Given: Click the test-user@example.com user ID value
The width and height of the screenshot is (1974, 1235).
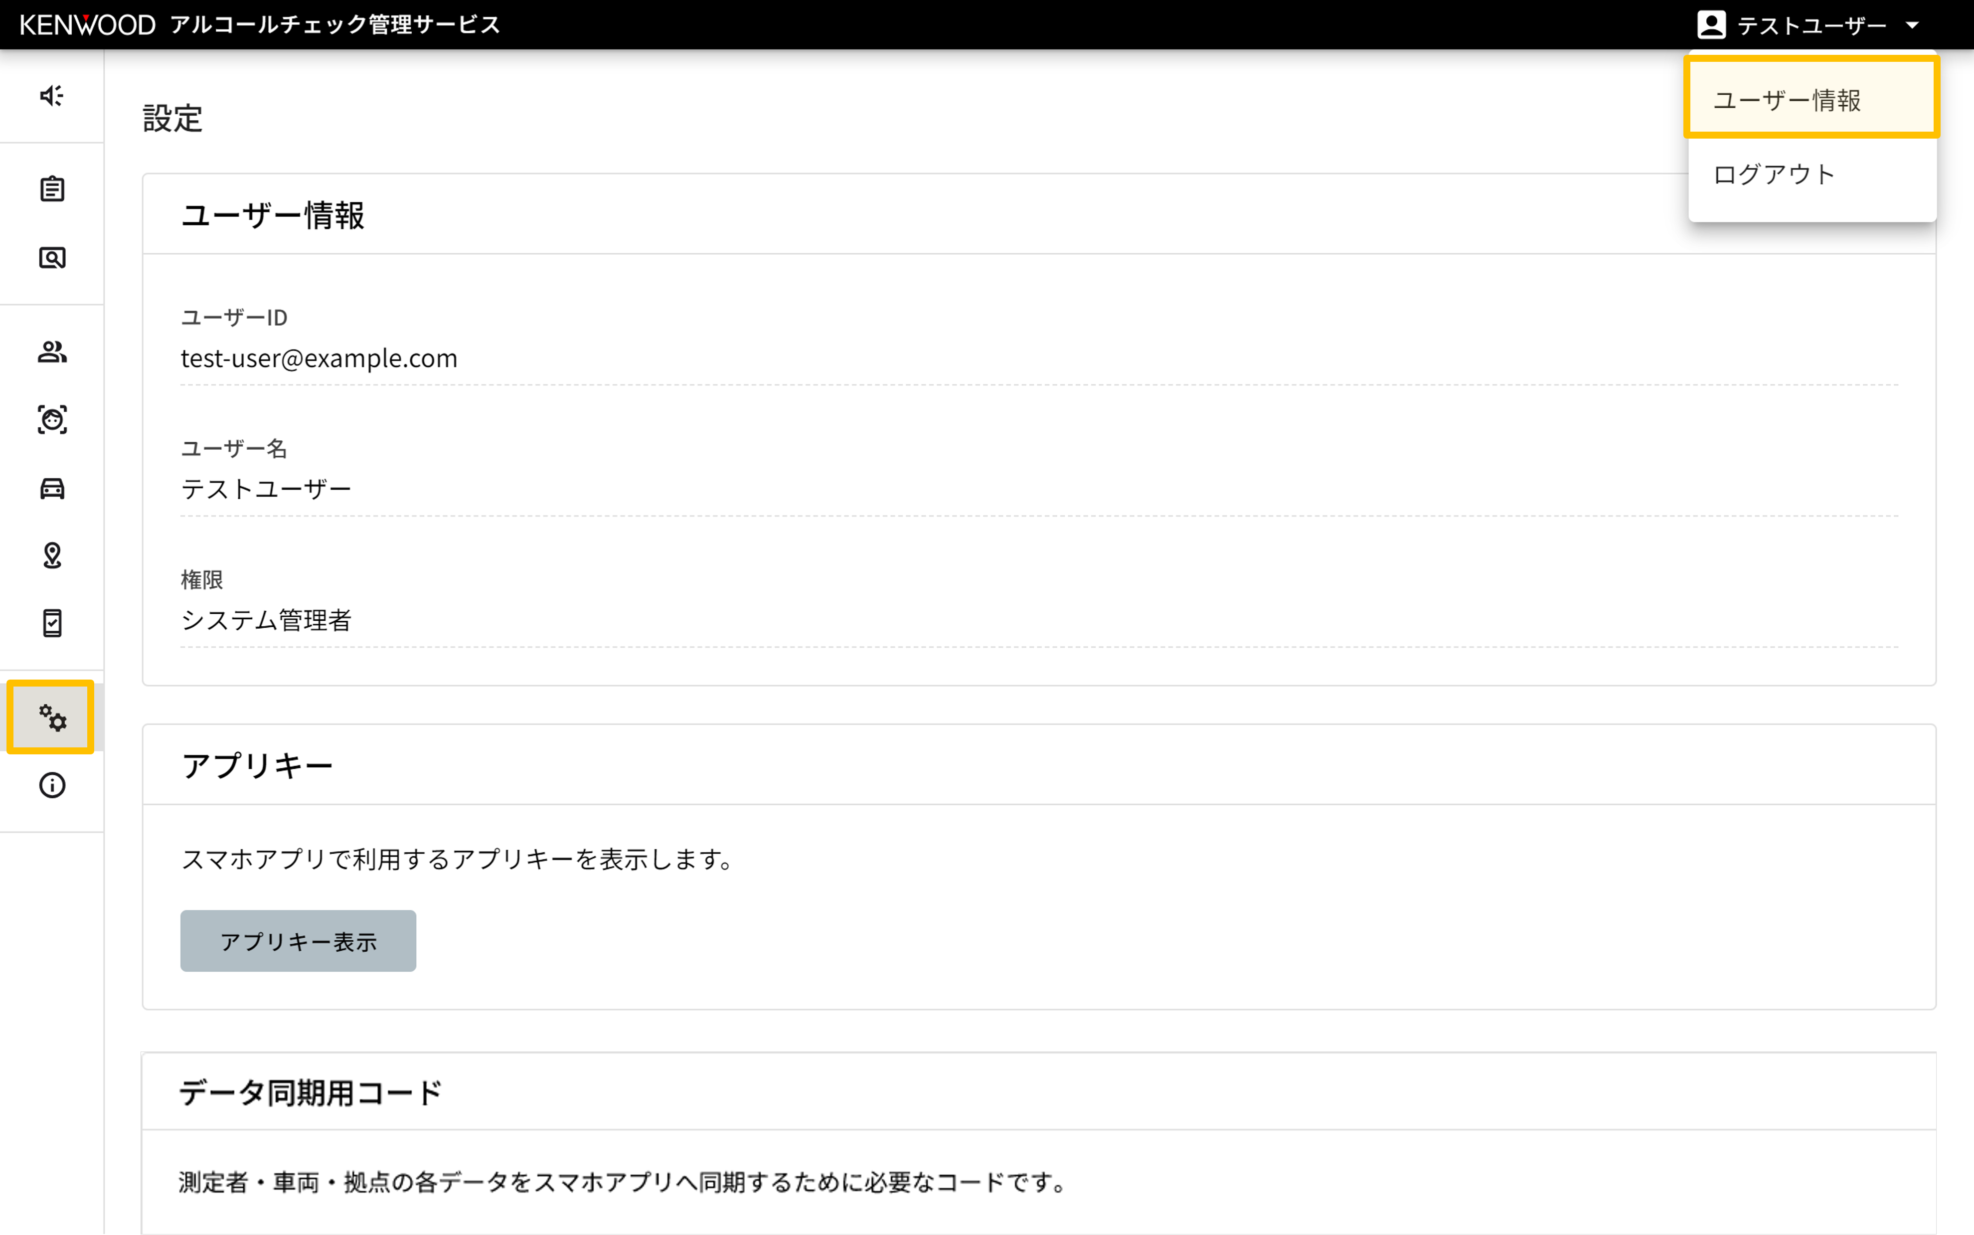Looking at the screenshot, I should tap(319, 358).
